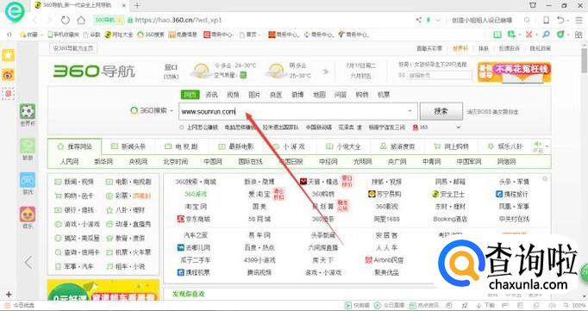Select the 图片 search type tab
Screen dimensions: 588x311
254,95
